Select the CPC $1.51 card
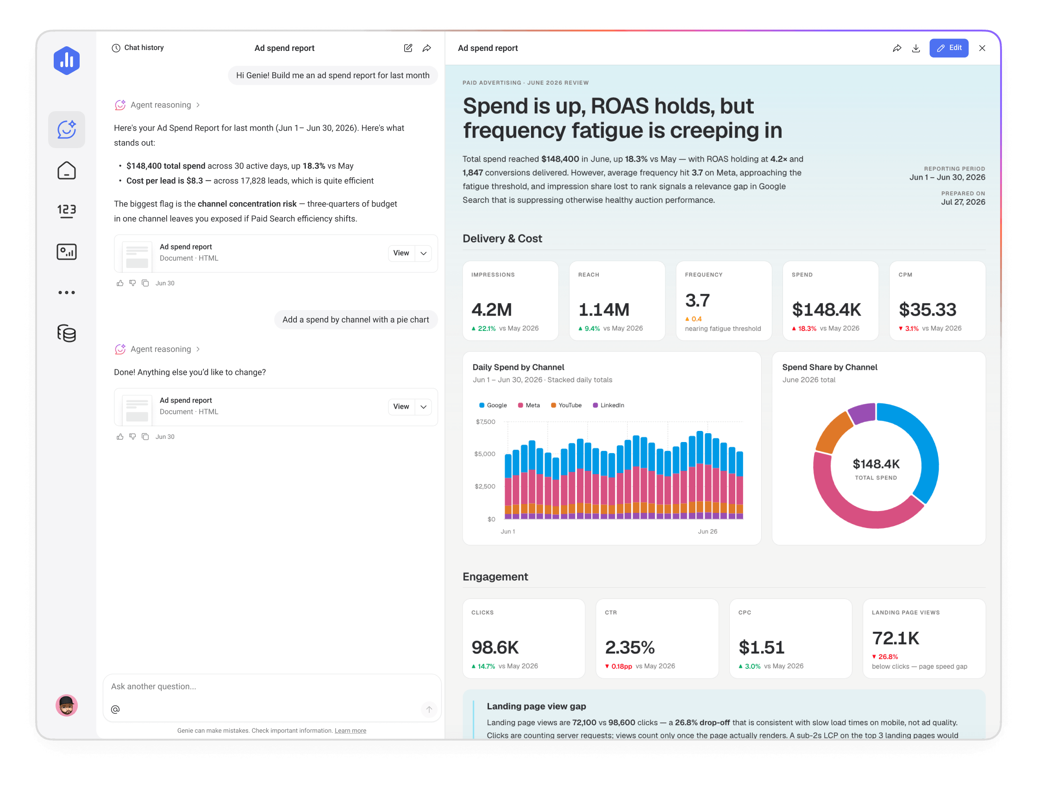Screen dimensions: 1039x785 pyautogui.click(x=790, y=639)
